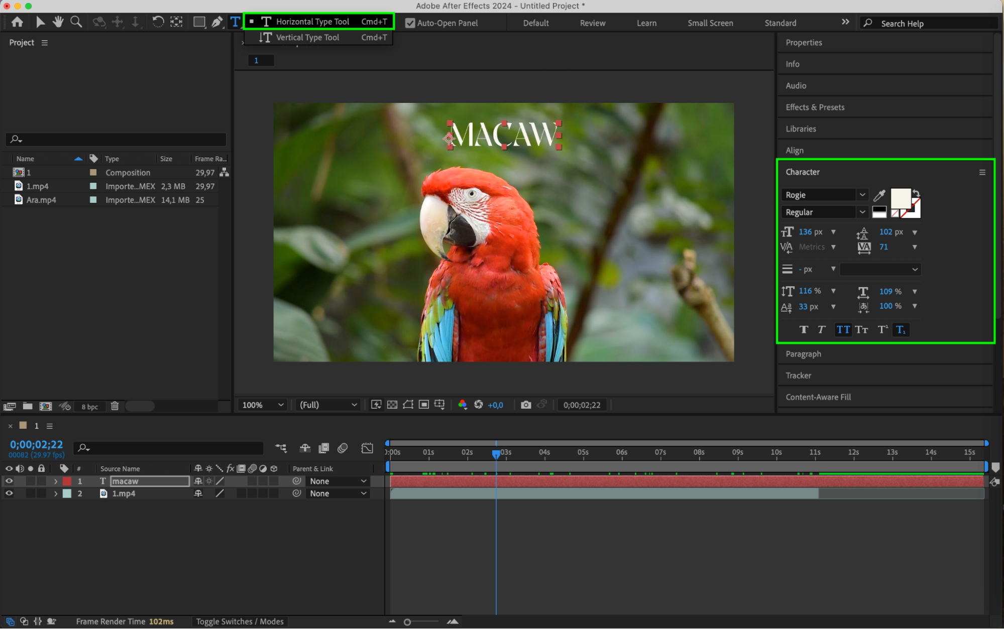Click the white fill color swatch
The image size is (1004, 629).
pyautogui.click(x=900, y=198)
